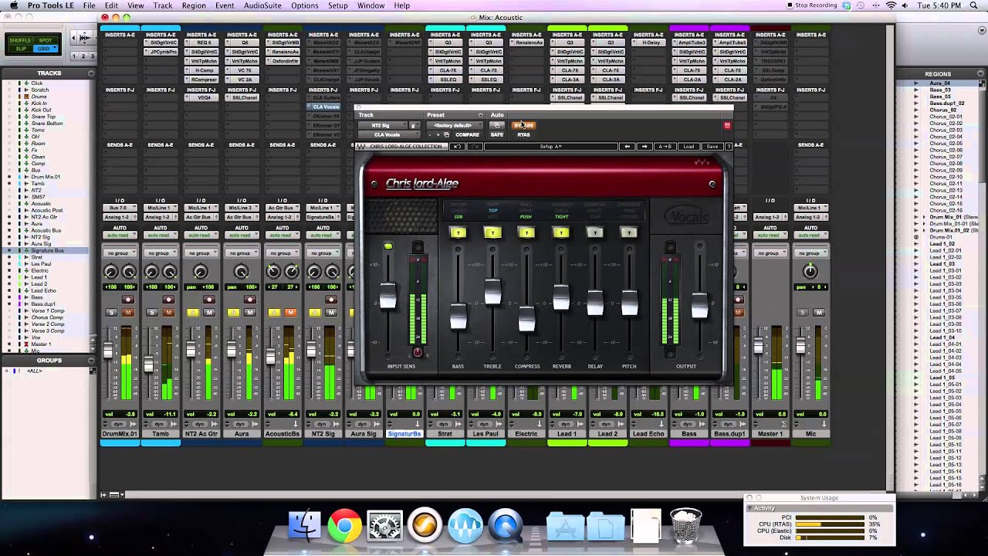The height and width of the screenshot is (556, 988).
Task: Open the CLA Vocals insert selector dropdown
Action: click(x=389, y=134)
